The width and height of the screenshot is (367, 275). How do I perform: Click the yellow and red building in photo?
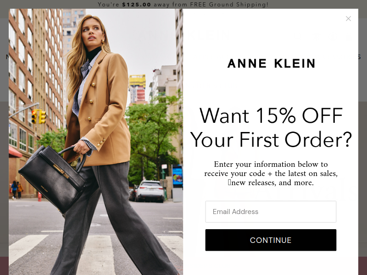coord(137,89)
